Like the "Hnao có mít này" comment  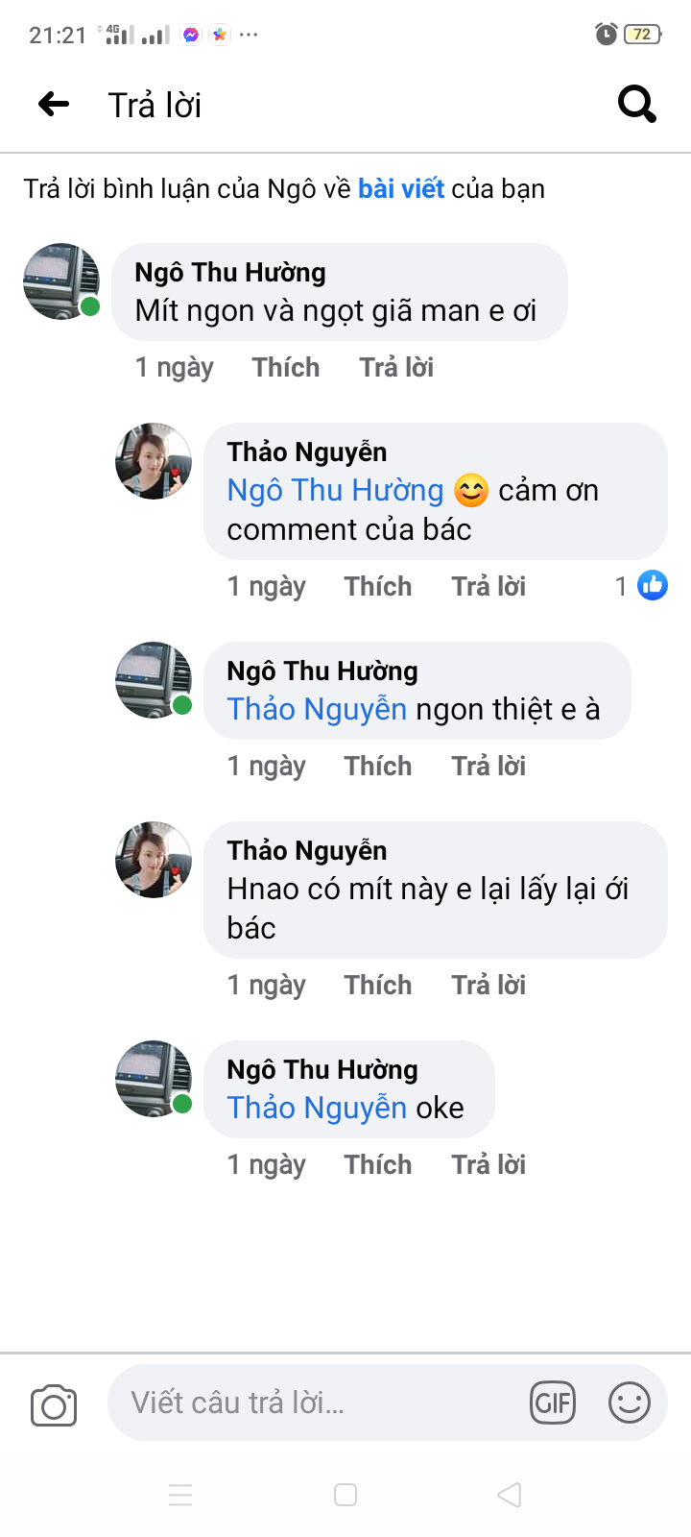tap(378, 985)
